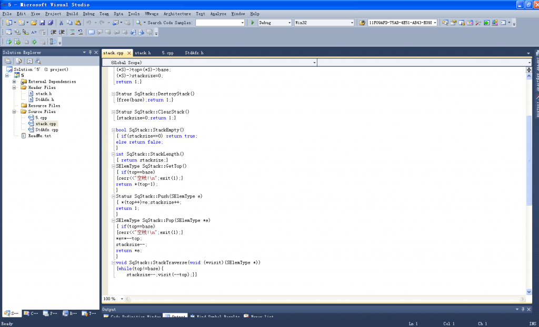Open the Win32 platform dropdown
The image size is (539, 327).
[352, 23]
